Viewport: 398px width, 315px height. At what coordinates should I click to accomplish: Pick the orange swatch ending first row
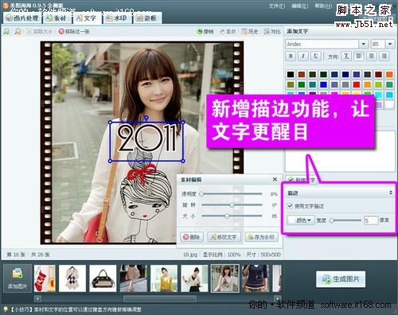(389, 74)
